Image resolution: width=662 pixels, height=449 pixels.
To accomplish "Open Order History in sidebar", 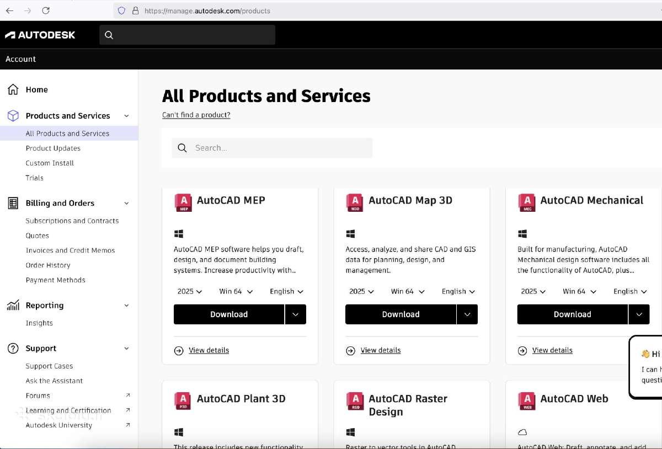I will pyautogui.click(x=48, y=265).
